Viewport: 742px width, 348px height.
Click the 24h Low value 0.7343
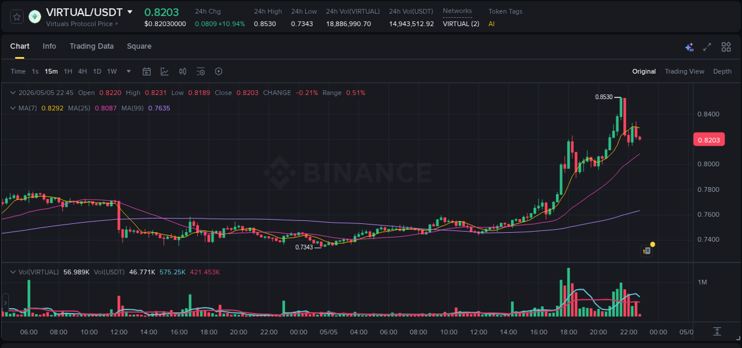(302, 24)
